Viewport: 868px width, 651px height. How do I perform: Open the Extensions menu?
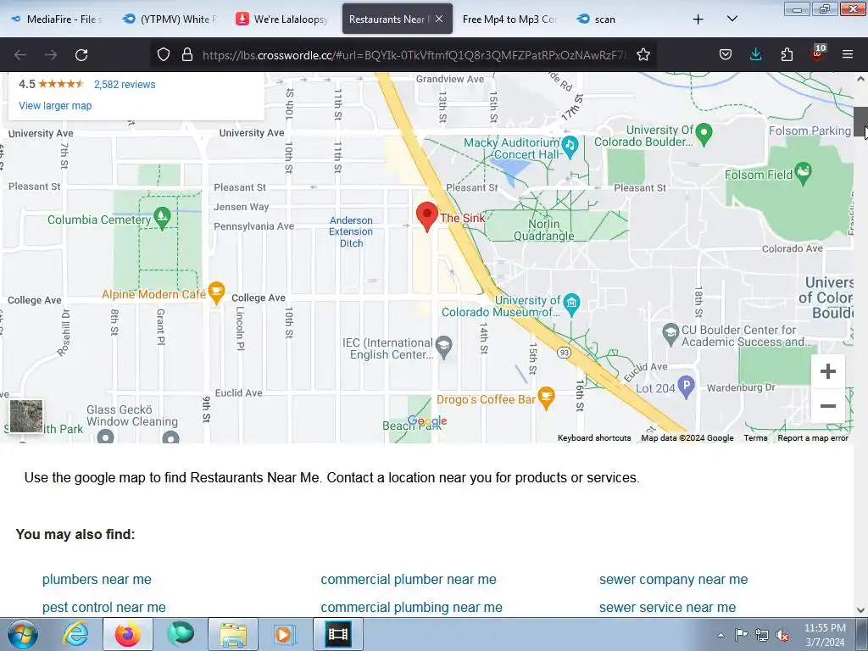click(787, 55)
